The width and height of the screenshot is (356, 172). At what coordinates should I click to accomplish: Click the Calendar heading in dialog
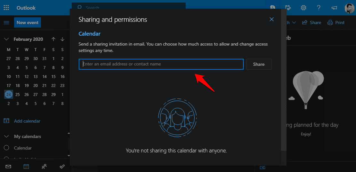[89, 34]
